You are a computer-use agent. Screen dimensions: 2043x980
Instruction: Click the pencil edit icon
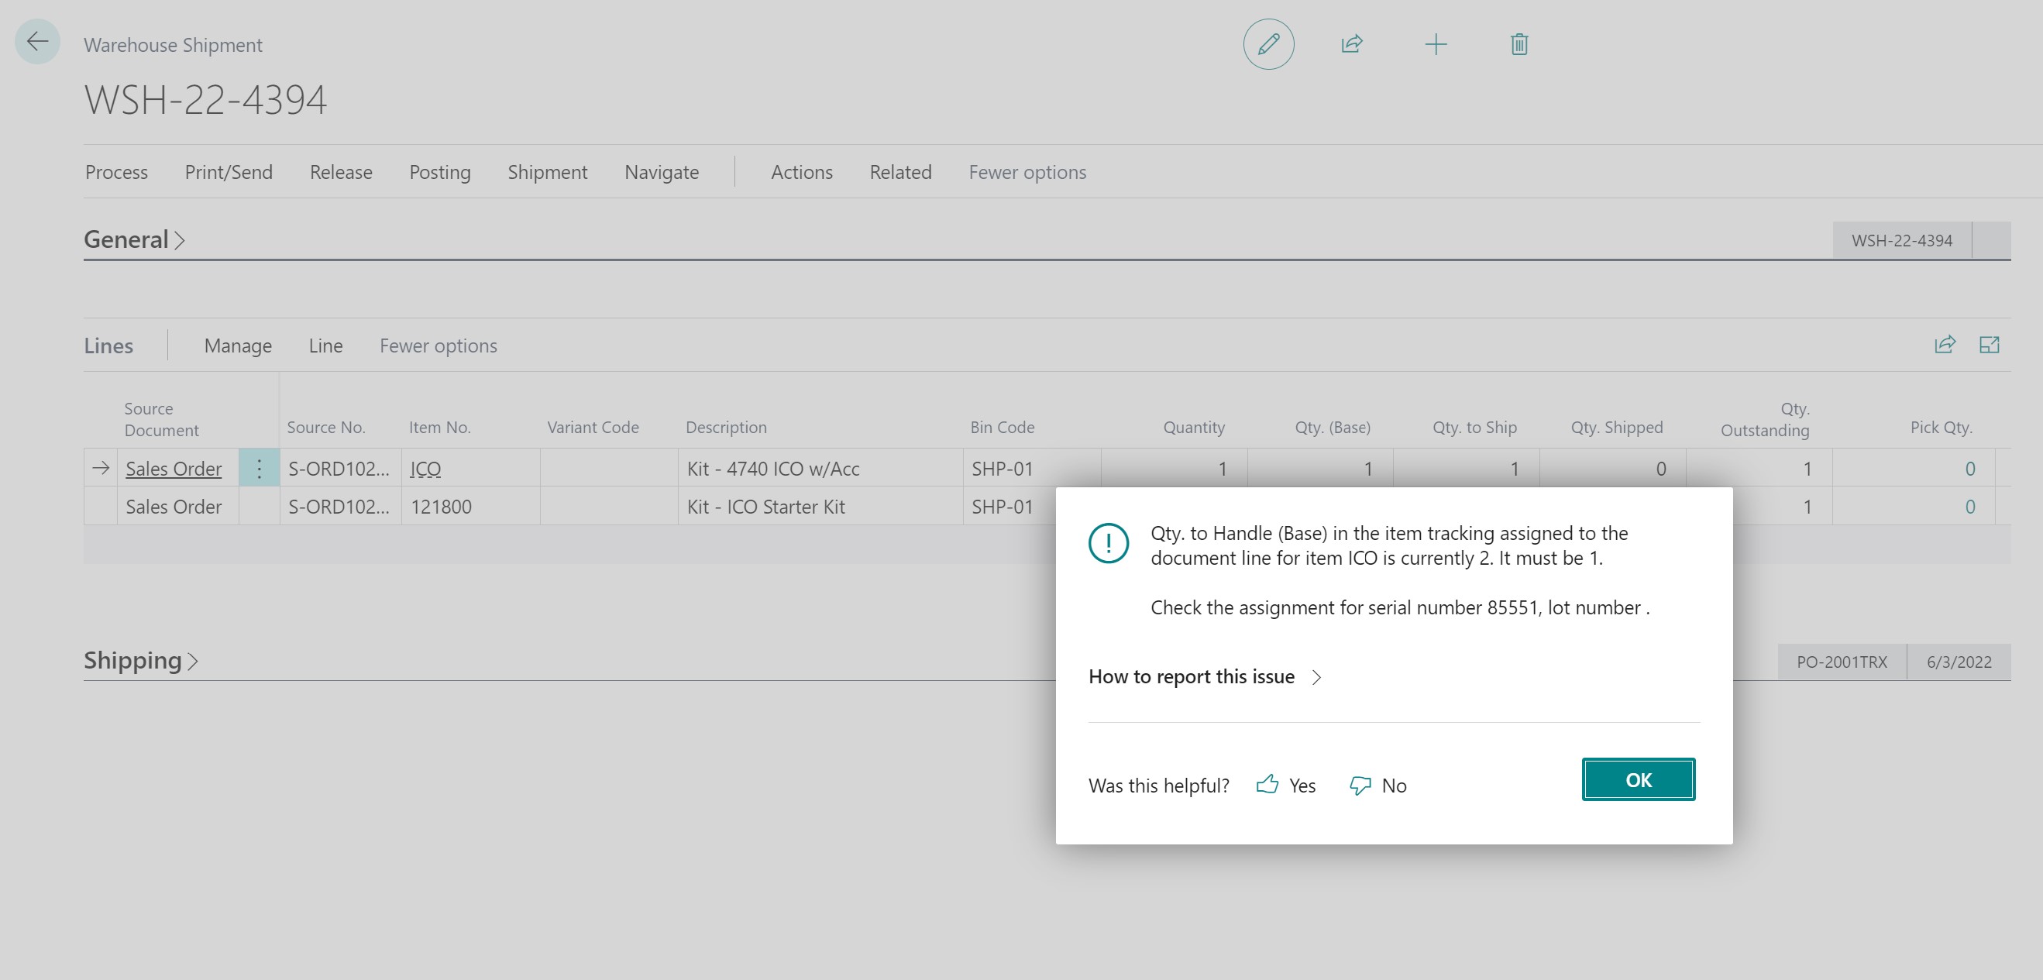(1268, 44)
